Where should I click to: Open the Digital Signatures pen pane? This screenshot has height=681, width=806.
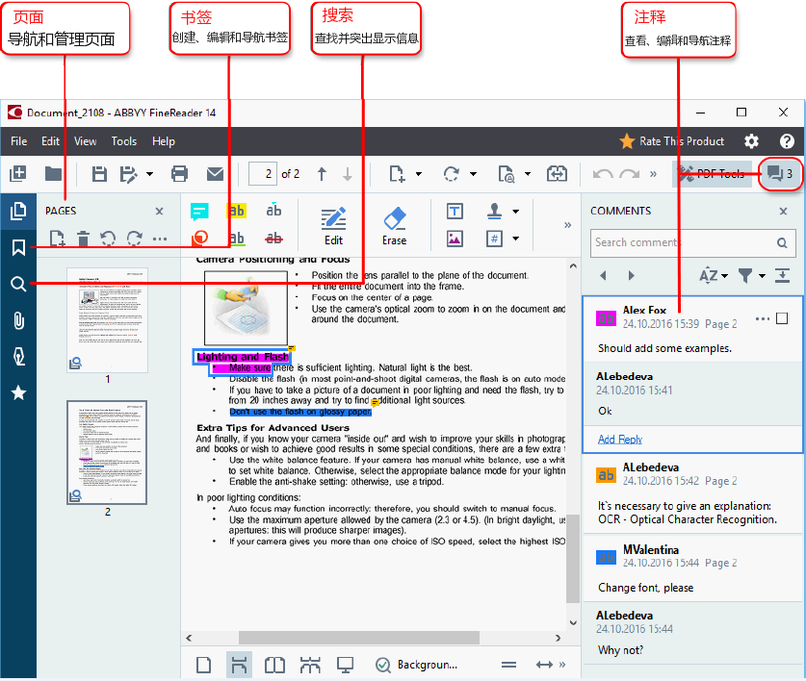pyautogui.click(x=18, y=356)
